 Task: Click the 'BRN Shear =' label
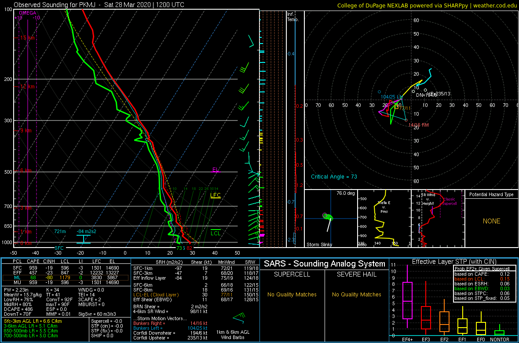146,306
